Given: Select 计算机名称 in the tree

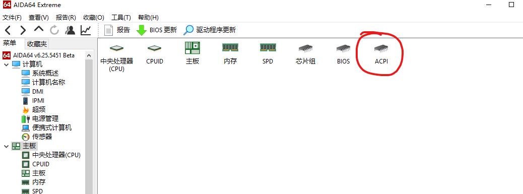Looking at the screenshot, I should click(43, 82).
